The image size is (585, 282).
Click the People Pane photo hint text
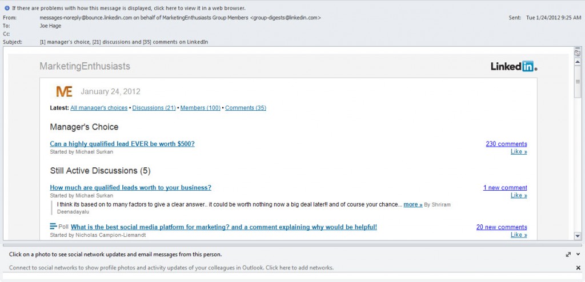pos(115,255)
